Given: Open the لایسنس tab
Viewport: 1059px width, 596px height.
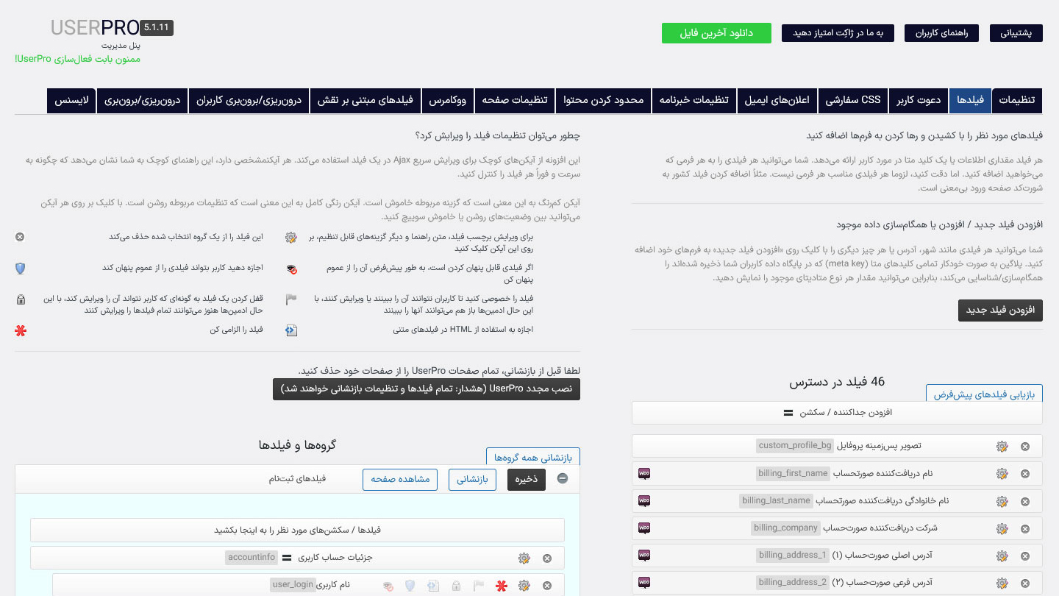Looking at the screenshot, I should coord(72,100).
